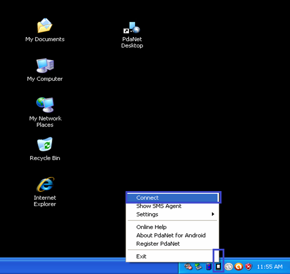Click the PdaNet Desktop icon label
This screenshot has height=274, width=290.
[132, 42]
